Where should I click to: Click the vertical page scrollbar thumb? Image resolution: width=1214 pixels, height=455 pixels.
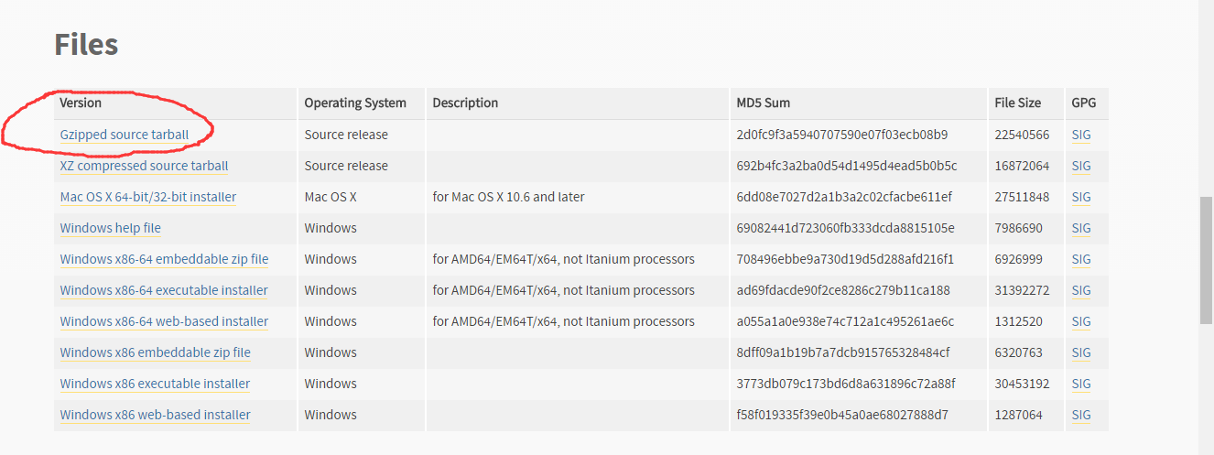[x=1207, y=259]
